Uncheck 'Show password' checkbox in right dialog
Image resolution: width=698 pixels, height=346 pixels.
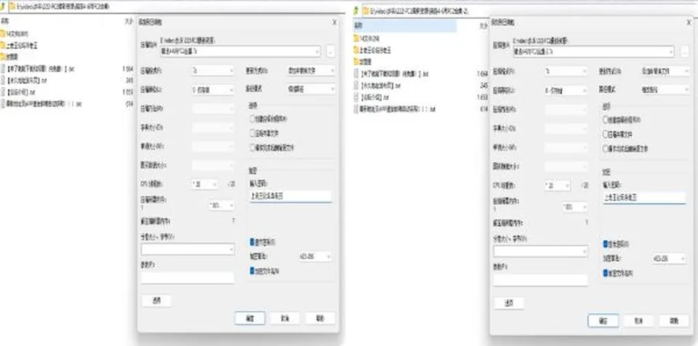tap(606, 244)
